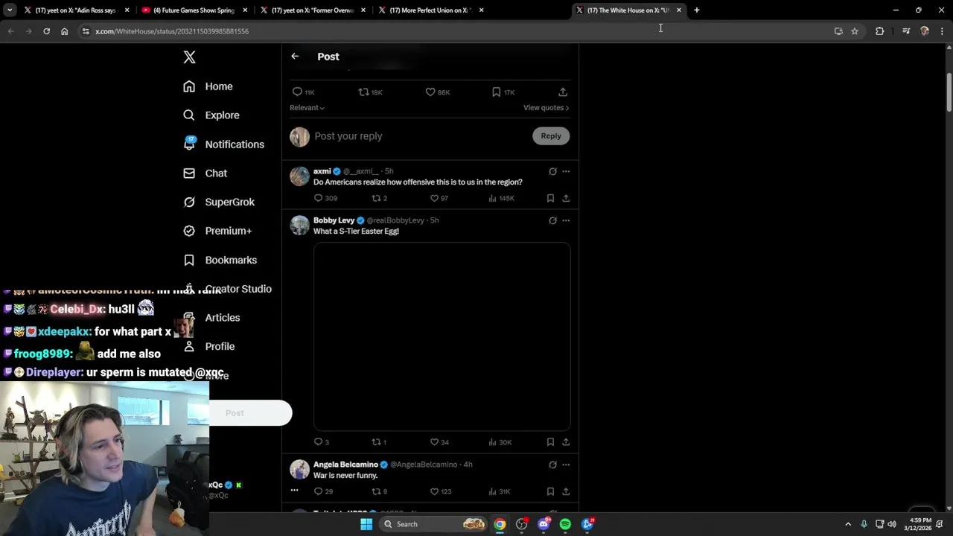953x536 pixels.
Task: Show hidden system tray icons
Action: click(848, 524)
